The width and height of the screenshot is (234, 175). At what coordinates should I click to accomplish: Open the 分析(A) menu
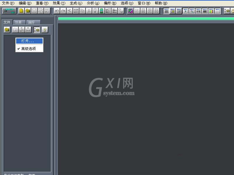[x=93, y=3]
